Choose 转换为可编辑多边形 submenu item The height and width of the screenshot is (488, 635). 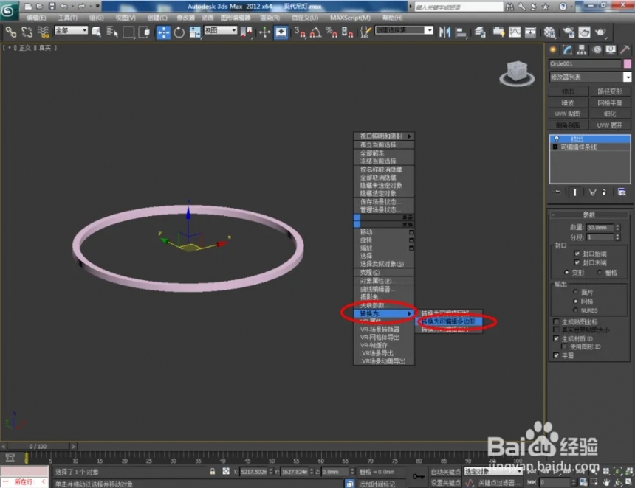click(450, 321)
